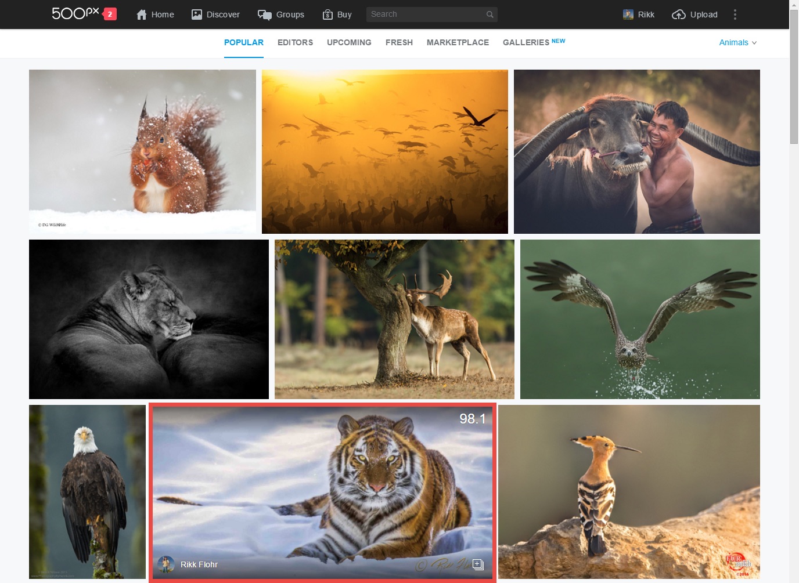Click the Buy marketplace icon
Screen dimensions: 799x583
coord(327,15)
